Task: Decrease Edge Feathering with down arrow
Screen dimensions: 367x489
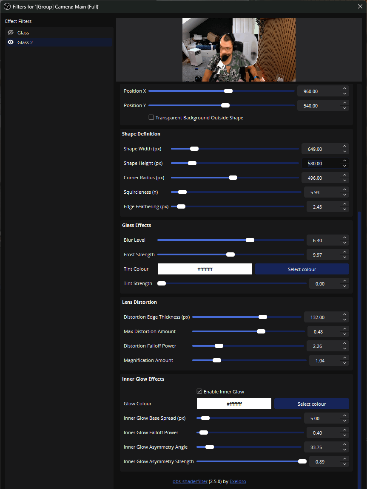Action: point(344,209)
